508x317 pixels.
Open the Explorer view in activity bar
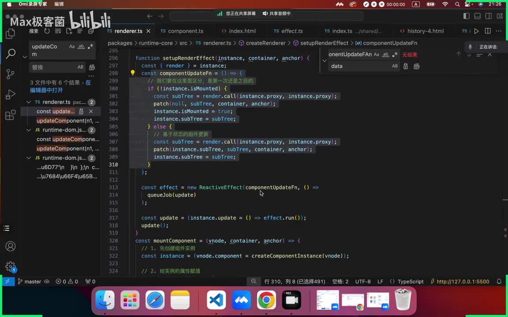point(11,33)
